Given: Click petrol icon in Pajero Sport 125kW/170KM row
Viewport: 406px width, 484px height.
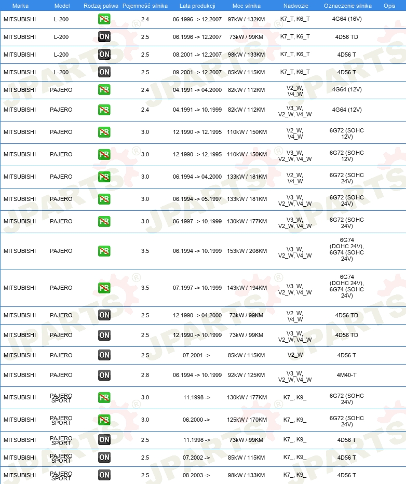Looking at the screenshot, I should point(104,420).
